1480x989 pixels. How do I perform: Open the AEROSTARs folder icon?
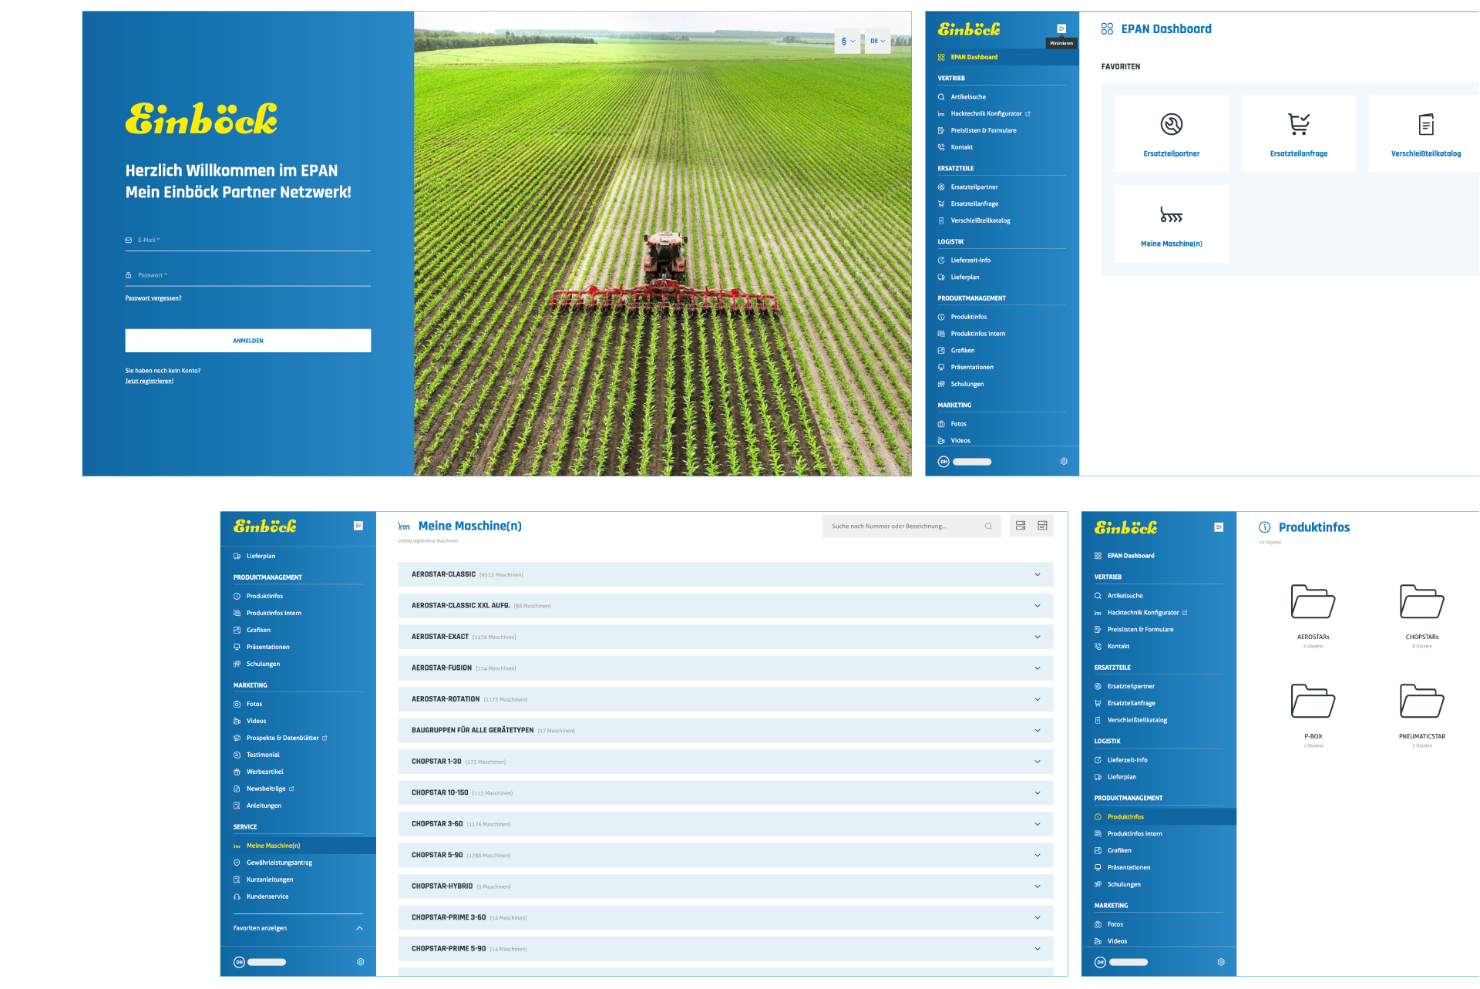tap(1313, 601)
